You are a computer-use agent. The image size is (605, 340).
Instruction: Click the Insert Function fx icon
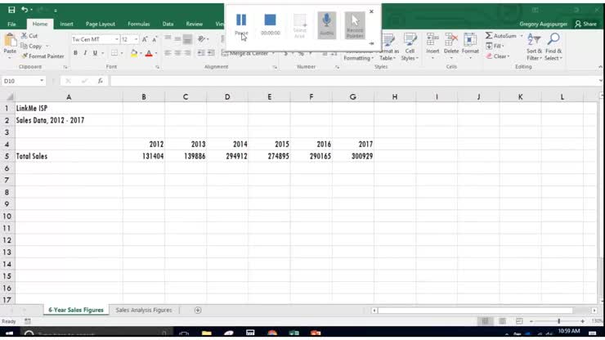pyautogui.click(x=100, y=81)
